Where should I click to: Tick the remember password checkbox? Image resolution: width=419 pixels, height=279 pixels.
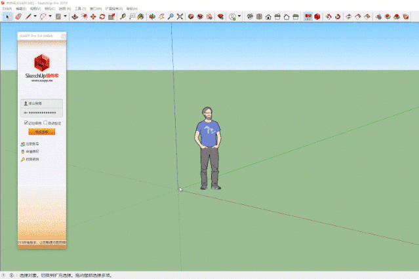pyautogui.click(x=26, y=123)
